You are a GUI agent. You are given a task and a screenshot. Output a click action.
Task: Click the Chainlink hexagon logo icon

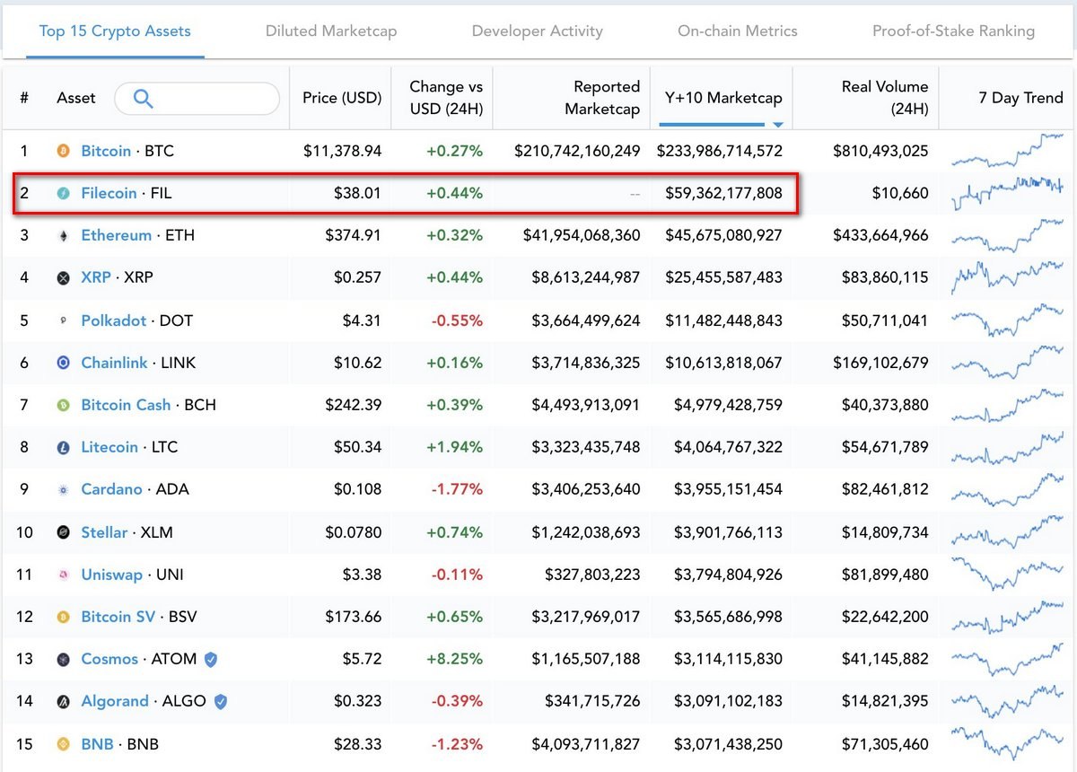tap(63, 364)
